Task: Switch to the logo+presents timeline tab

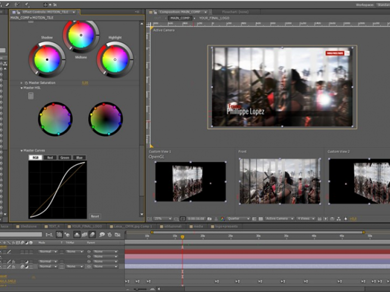Action: click(x=224, y=226)
